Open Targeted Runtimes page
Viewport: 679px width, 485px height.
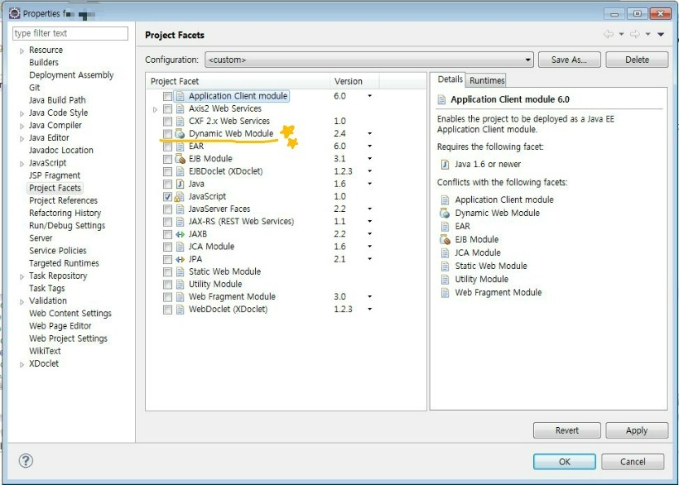[x=64, y=263]
